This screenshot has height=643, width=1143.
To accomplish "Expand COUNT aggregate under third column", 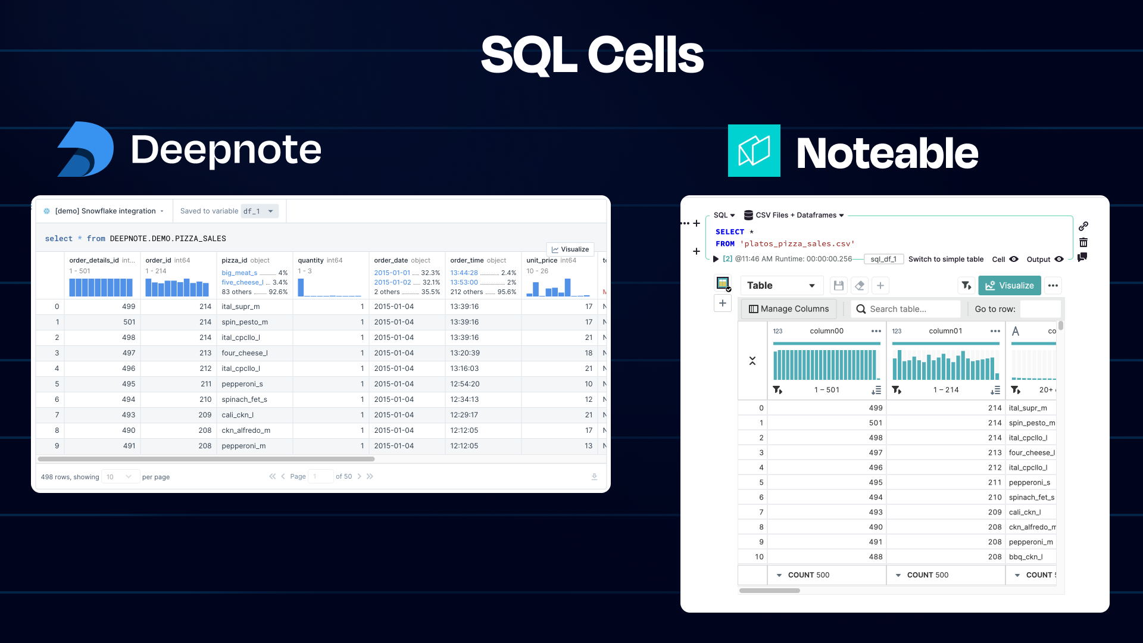I will pos(1017,575).
